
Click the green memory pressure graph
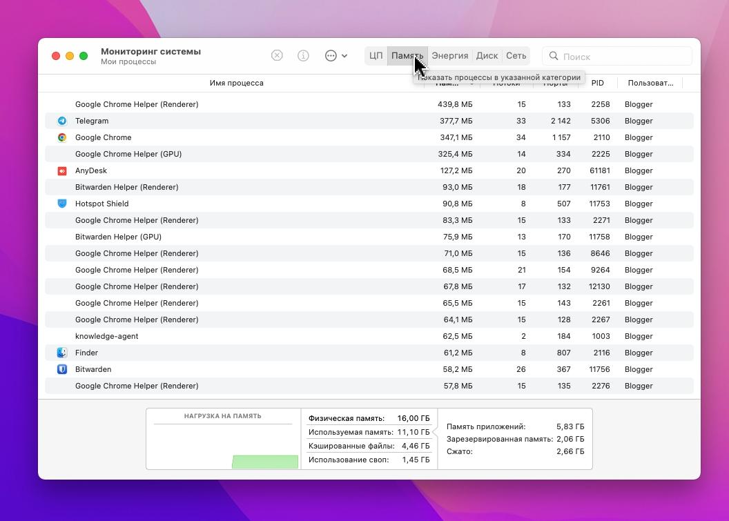tap(265, 462)
